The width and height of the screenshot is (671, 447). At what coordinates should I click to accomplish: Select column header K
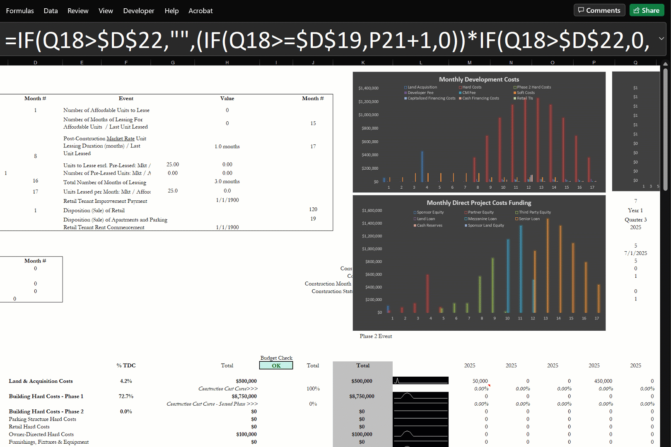(363, 62)
